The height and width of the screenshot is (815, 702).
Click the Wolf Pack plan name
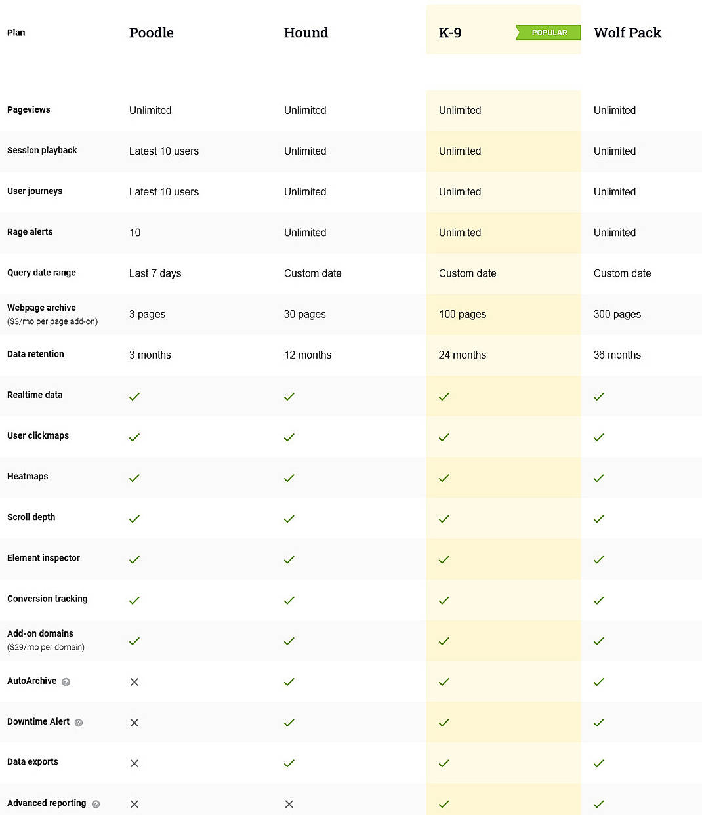coord(627,32)
